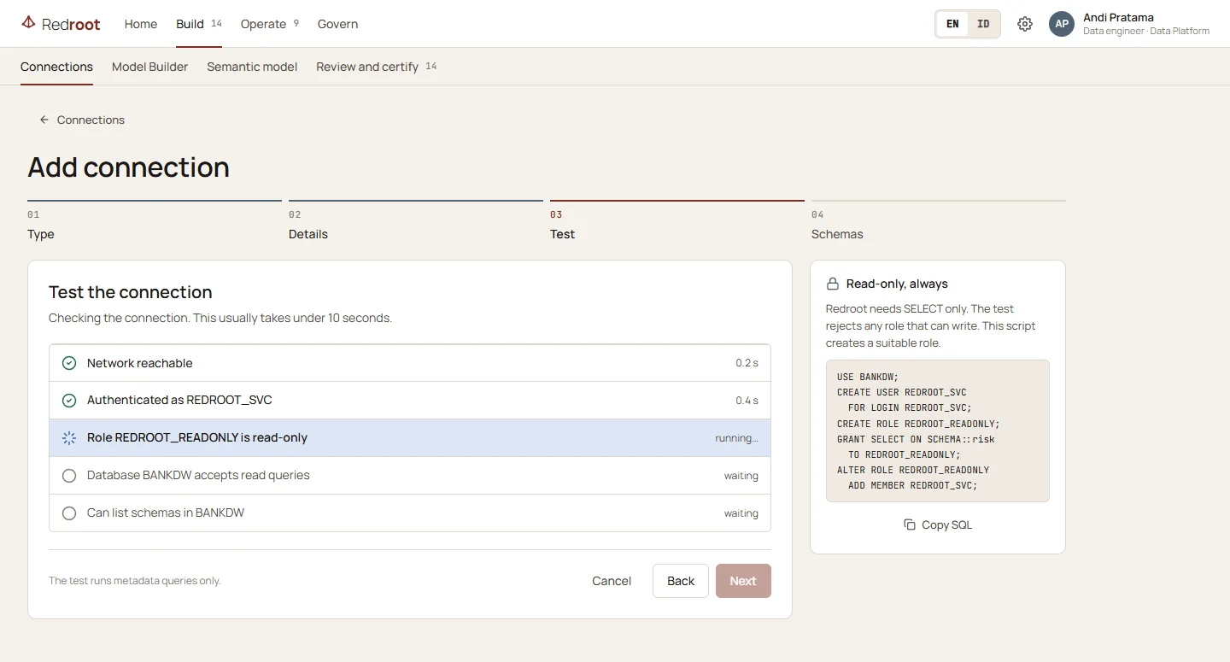
Task: Click the pending circle for Database BANKDW check
Action: click(x=69, y=475)
